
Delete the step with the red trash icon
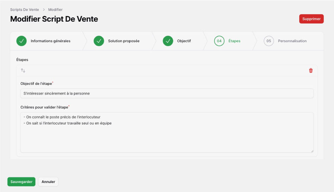pyautogui.click(x=311, y=71)
